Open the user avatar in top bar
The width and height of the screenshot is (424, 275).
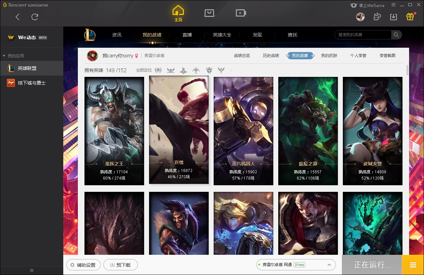pyautogui.click(x=360, y=17)
